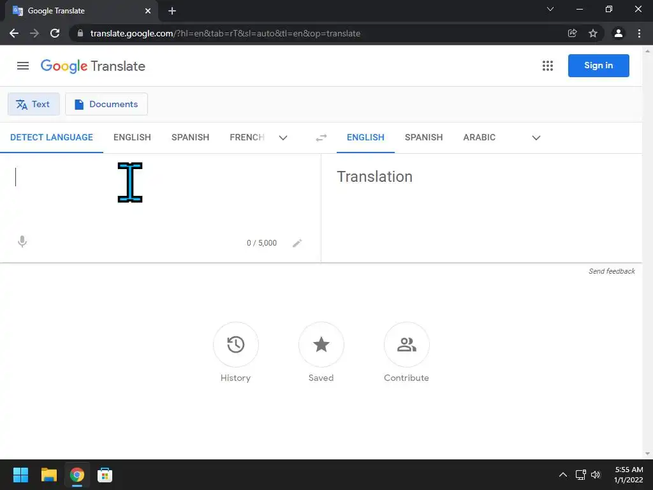Screen dimensions: 653x490
Task: Expand more source languages list
Action: tap(283, 138)
